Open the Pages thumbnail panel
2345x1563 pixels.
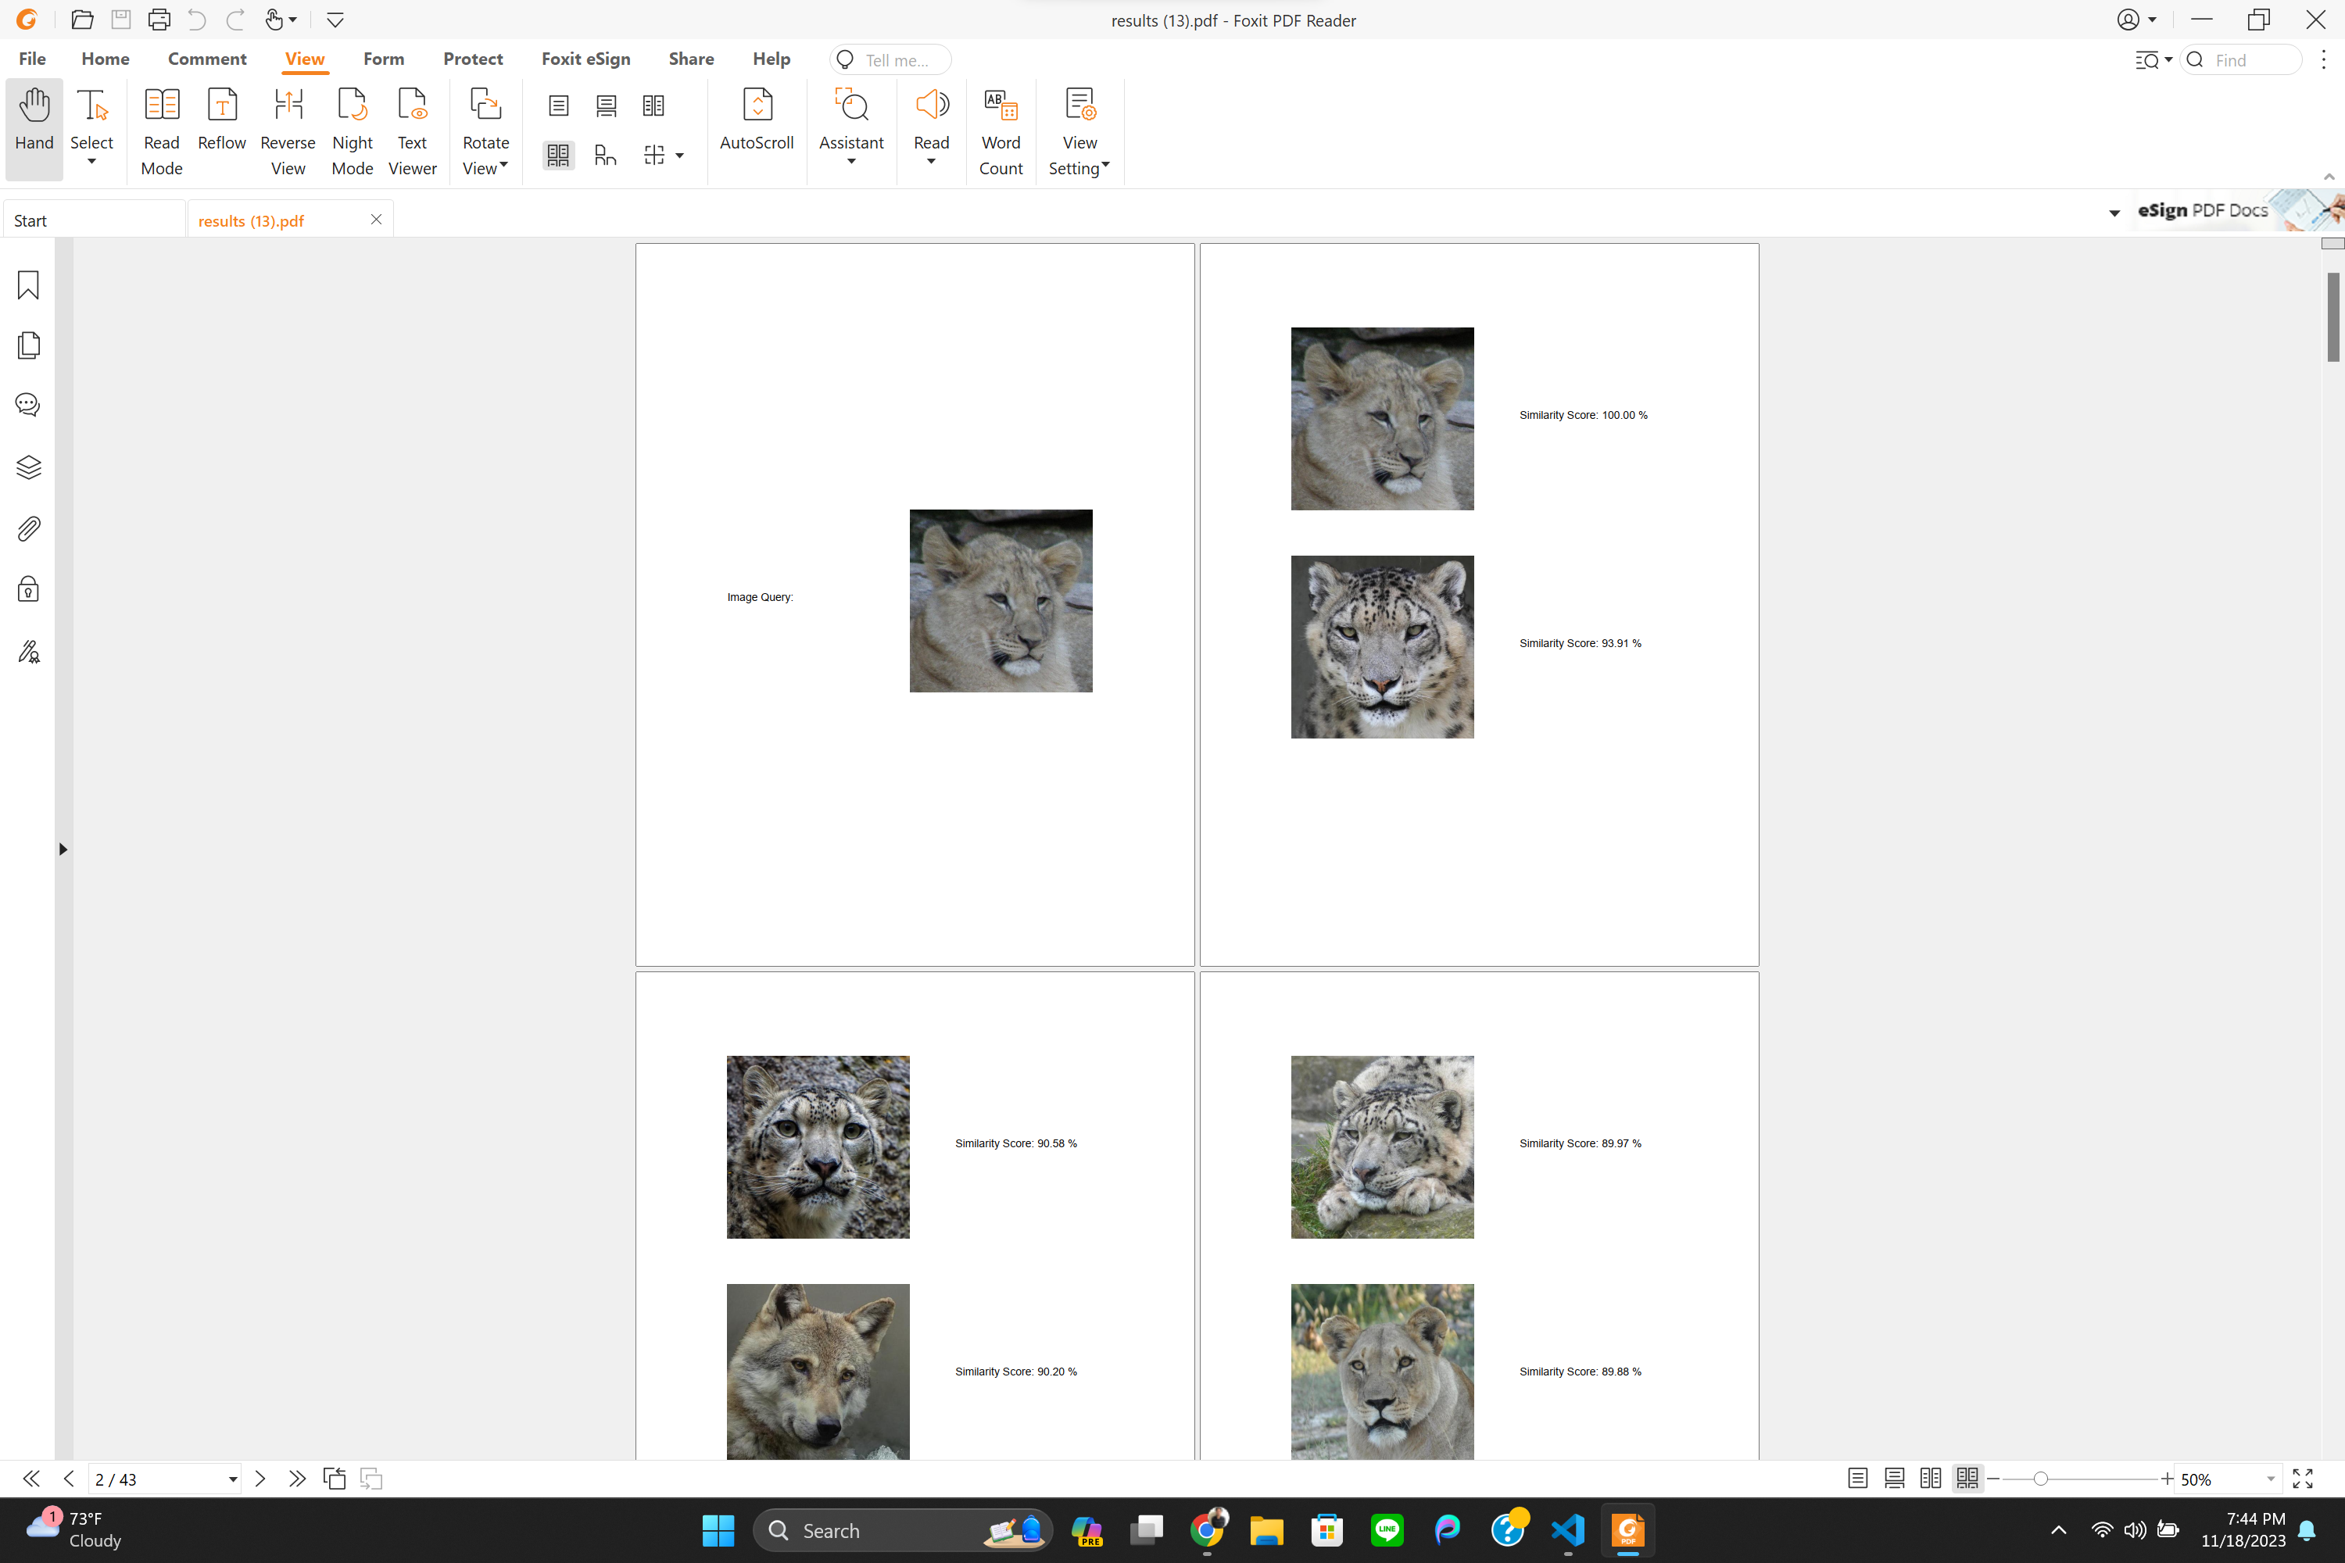[28, 345]
